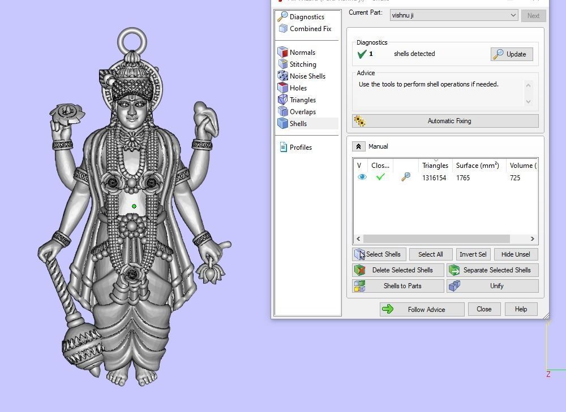Open the Current Part dropdown
This screenshot has width=566, height=412.
tap(454, 15)
